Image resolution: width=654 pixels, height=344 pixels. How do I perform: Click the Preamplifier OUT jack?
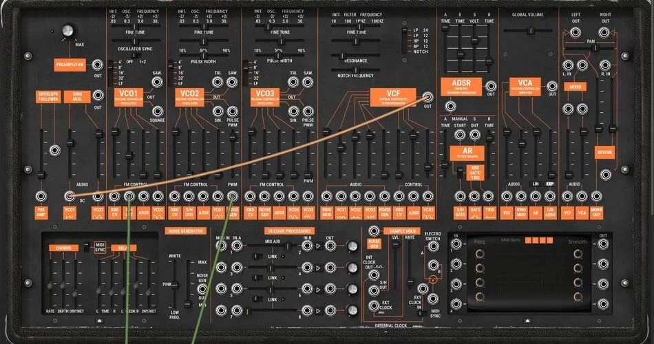pyautogui.click(x=98, y=65)
